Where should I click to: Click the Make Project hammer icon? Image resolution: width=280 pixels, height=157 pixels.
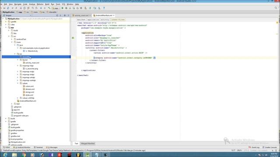point(49,8)
